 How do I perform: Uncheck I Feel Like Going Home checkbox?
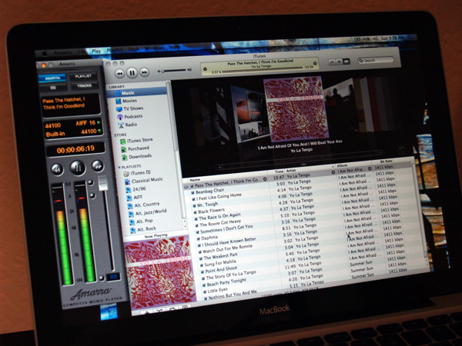tap(193, 199)
